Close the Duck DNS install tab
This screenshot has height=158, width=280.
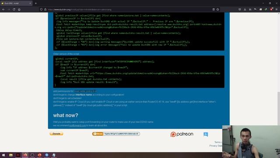30,3
